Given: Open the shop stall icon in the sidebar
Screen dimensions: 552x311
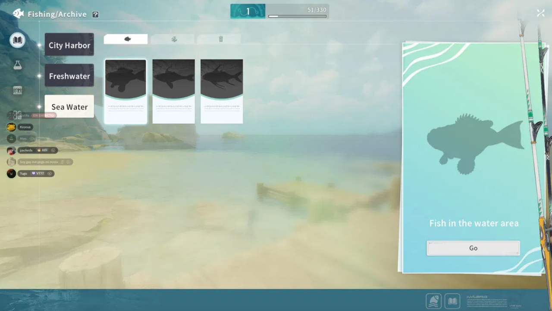Looking at the screenshot, I should 18,90.
